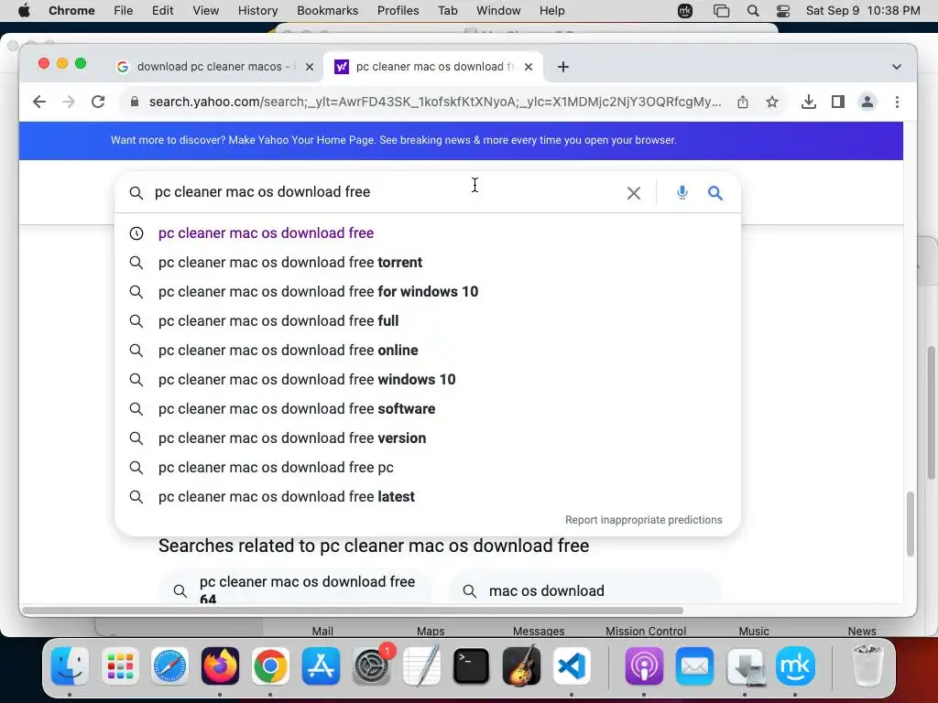This screenshot has height=703, width=938.
Task: Select the suggestion ending in 'free pc'
Action: point(428,468)
